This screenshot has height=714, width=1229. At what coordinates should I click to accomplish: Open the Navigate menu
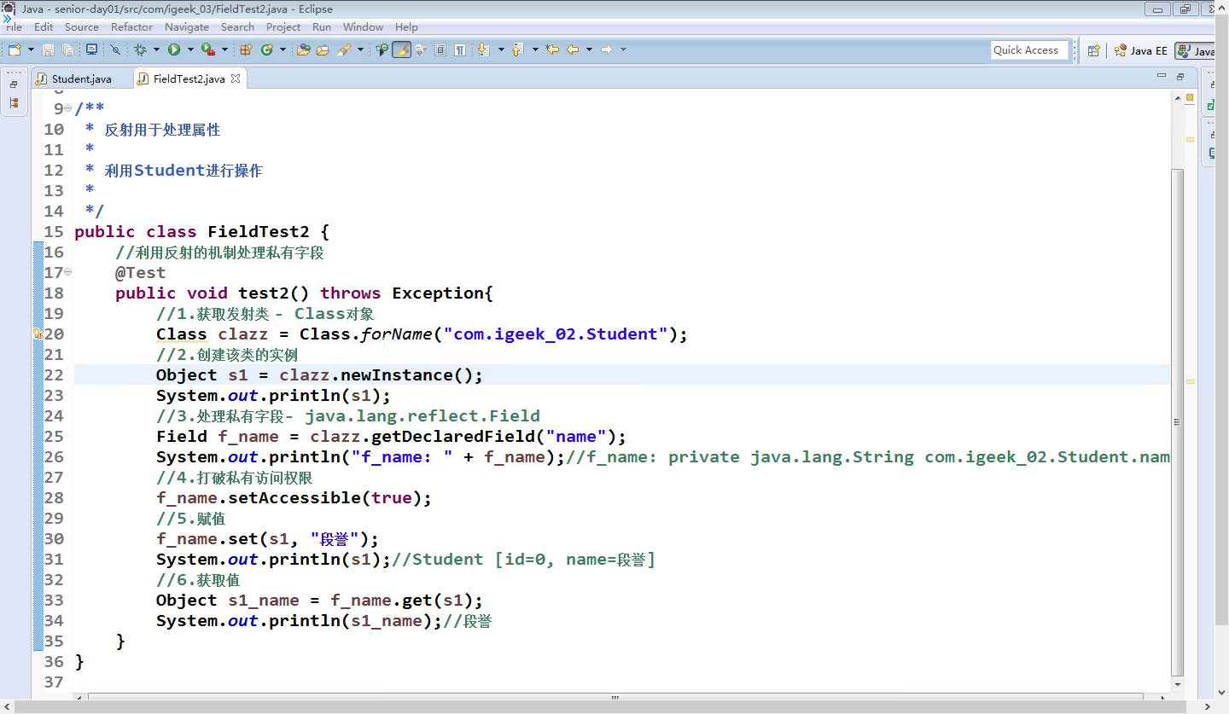coord(187,27)
